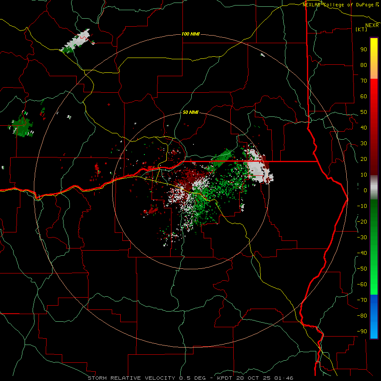Pick the -40 knot scale label

coord(362,253)
